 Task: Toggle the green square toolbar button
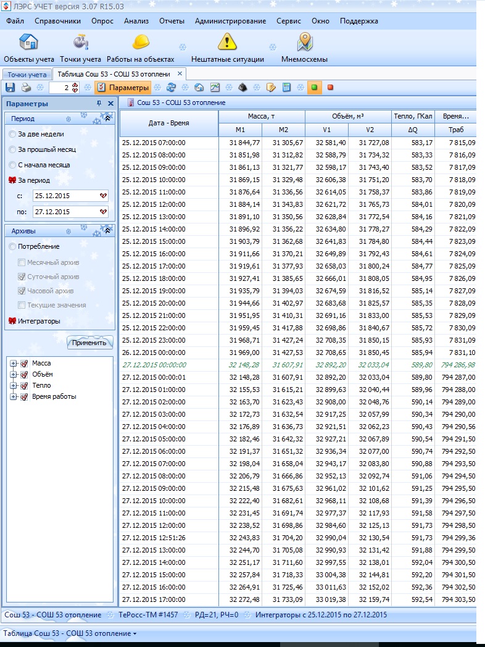click(314, 88)
